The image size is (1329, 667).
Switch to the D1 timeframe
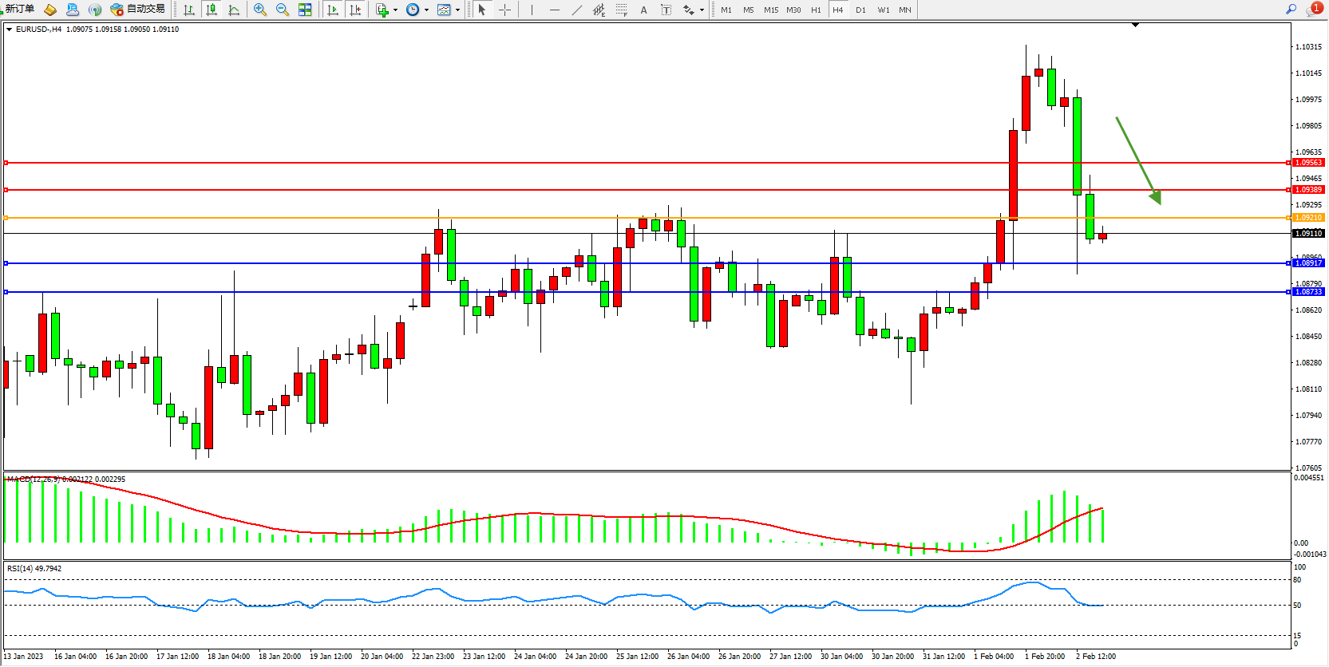coord(860,10)
